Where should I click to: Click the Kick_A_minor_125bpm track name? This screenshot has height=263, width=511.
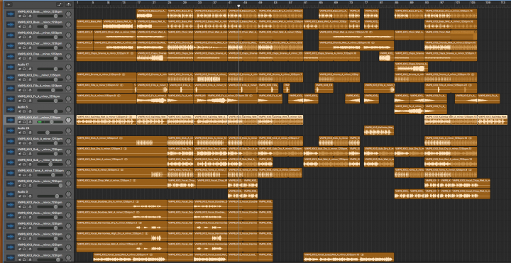point(39,139)
